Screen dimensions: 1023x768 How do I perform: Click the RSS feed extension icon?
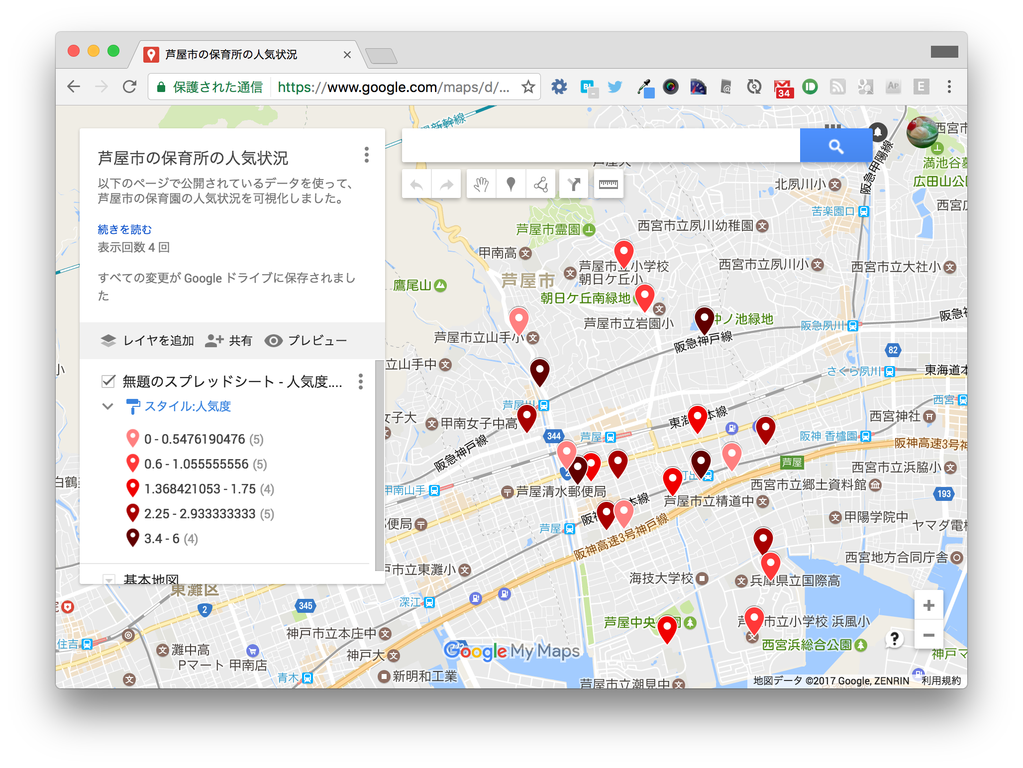click(837, 87)
